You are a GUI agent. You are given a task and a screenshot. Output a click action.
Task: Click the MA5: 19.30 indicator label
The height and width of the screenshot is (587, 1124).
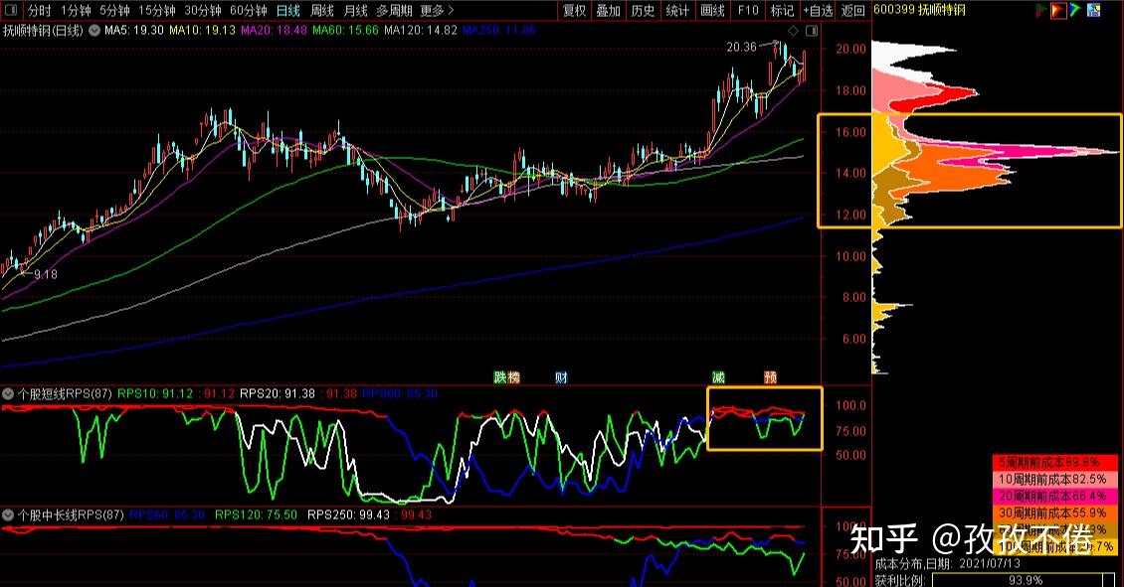(x=134, y=31)
